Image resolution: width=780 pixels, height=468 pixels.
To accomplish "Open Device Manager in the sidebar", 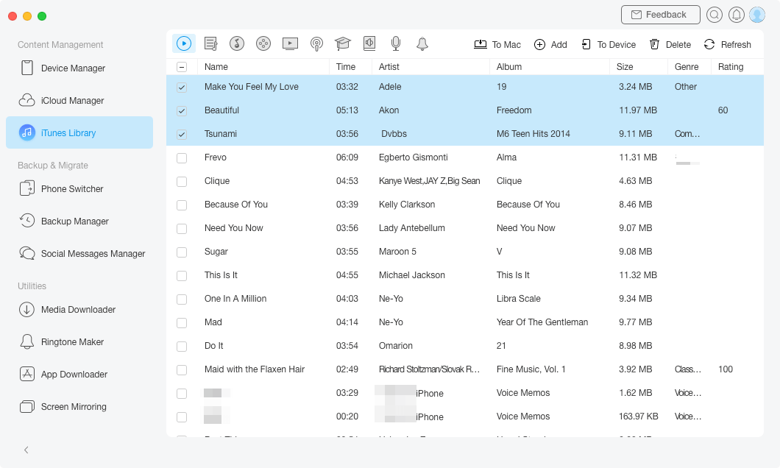I will coord(73,68).
